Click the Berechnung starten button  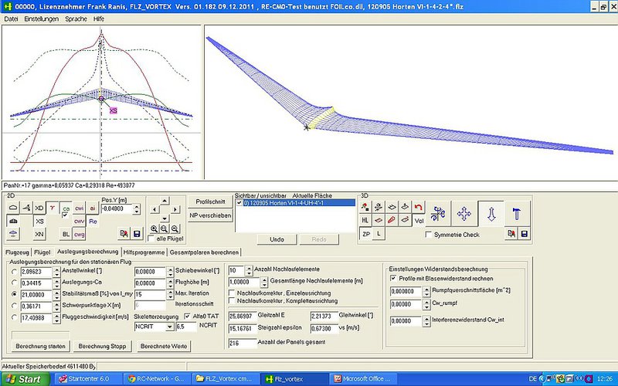tap(39, 347)
